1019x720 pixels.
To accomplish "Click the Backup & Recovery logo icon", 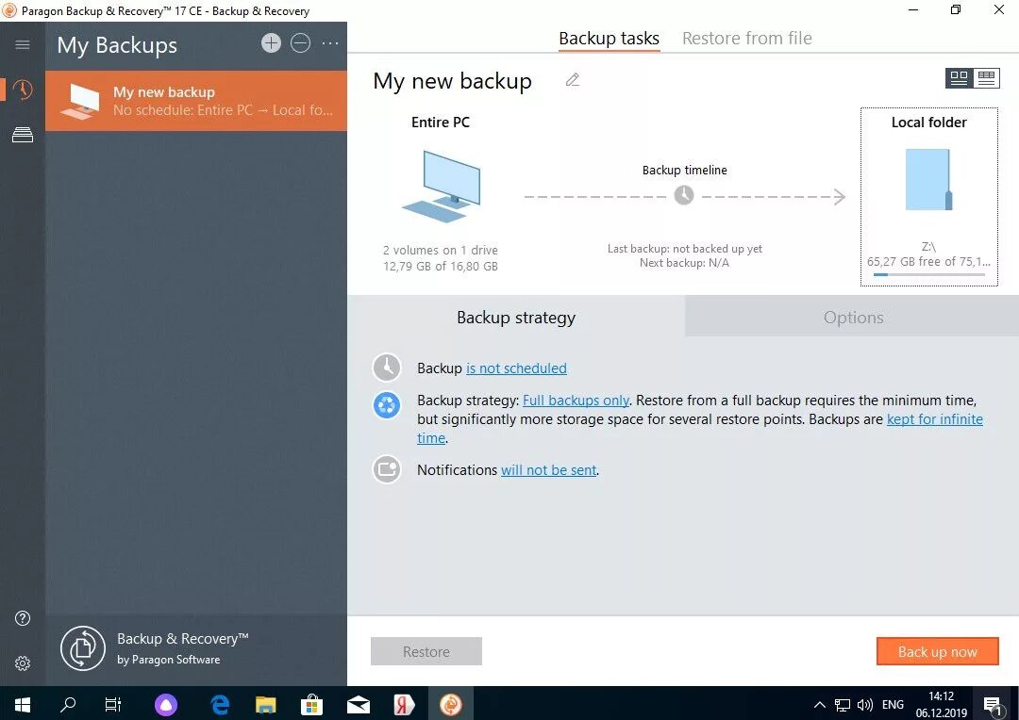I will point(82,648).
